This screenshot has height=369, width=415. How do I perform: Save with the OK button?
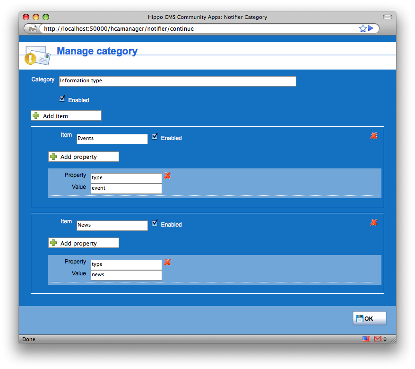point(369,318)
